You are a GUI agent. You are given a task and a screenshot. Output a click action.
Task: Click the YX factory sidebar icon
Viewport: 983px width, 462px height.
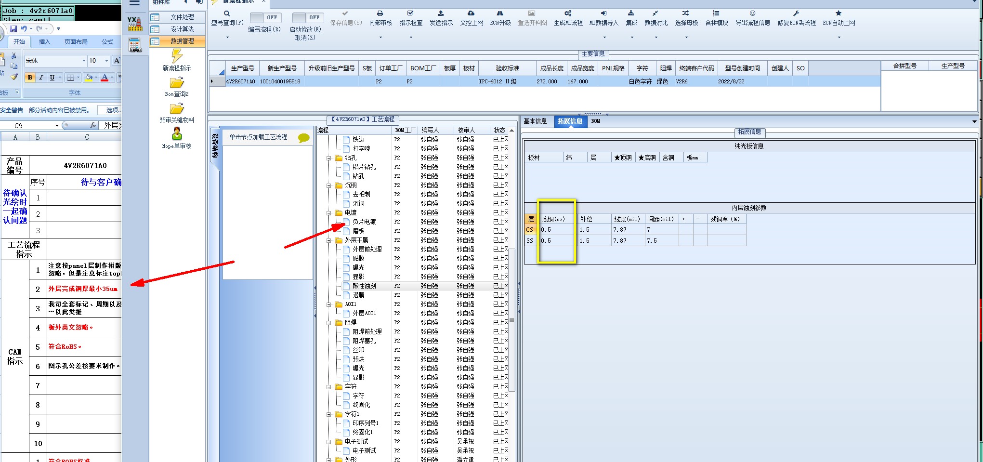[135, 24]
